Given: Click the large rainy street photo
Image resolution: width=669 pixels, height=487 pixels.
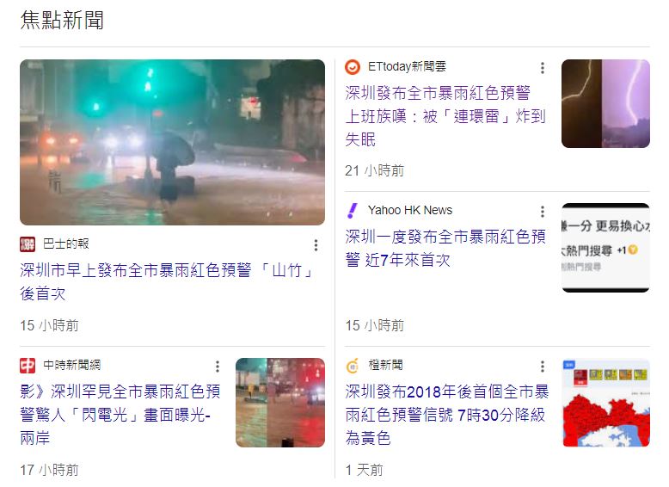Looking at the screenshot, I should point(172,142).
